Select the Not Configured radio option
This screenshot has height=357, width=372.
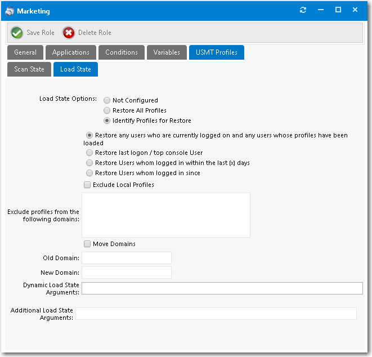(107, 100)
